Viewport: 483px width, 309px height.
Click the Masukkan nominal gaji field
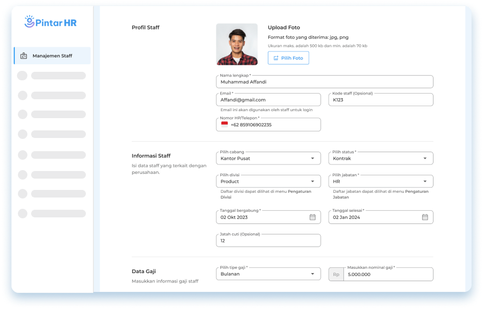(388, 275)
